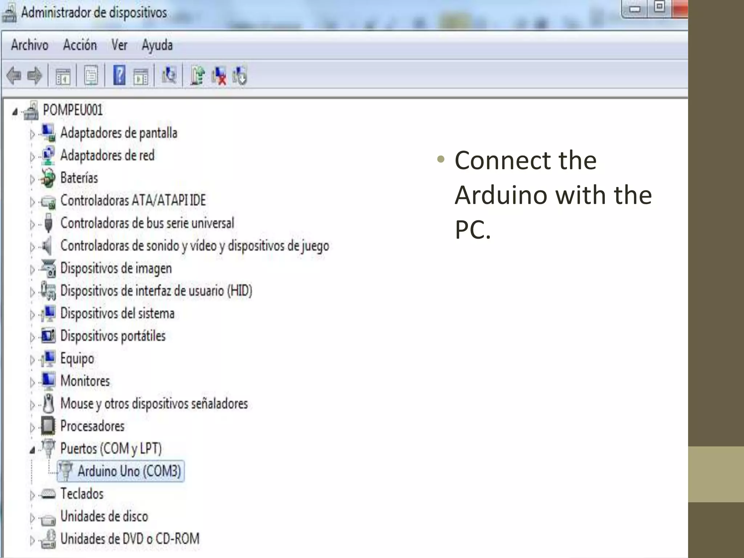Expand Adaptadores de red node

pyautogui.click(x=32, y=157)
